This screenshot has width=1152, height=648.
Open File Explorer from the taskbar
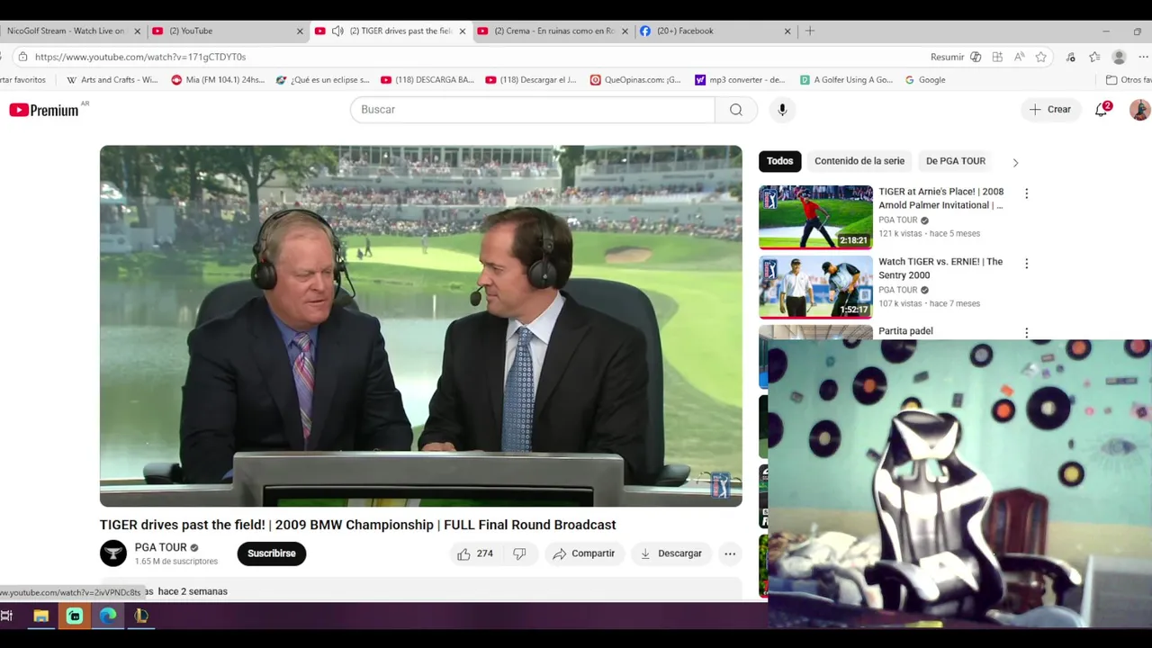point(40,616)
